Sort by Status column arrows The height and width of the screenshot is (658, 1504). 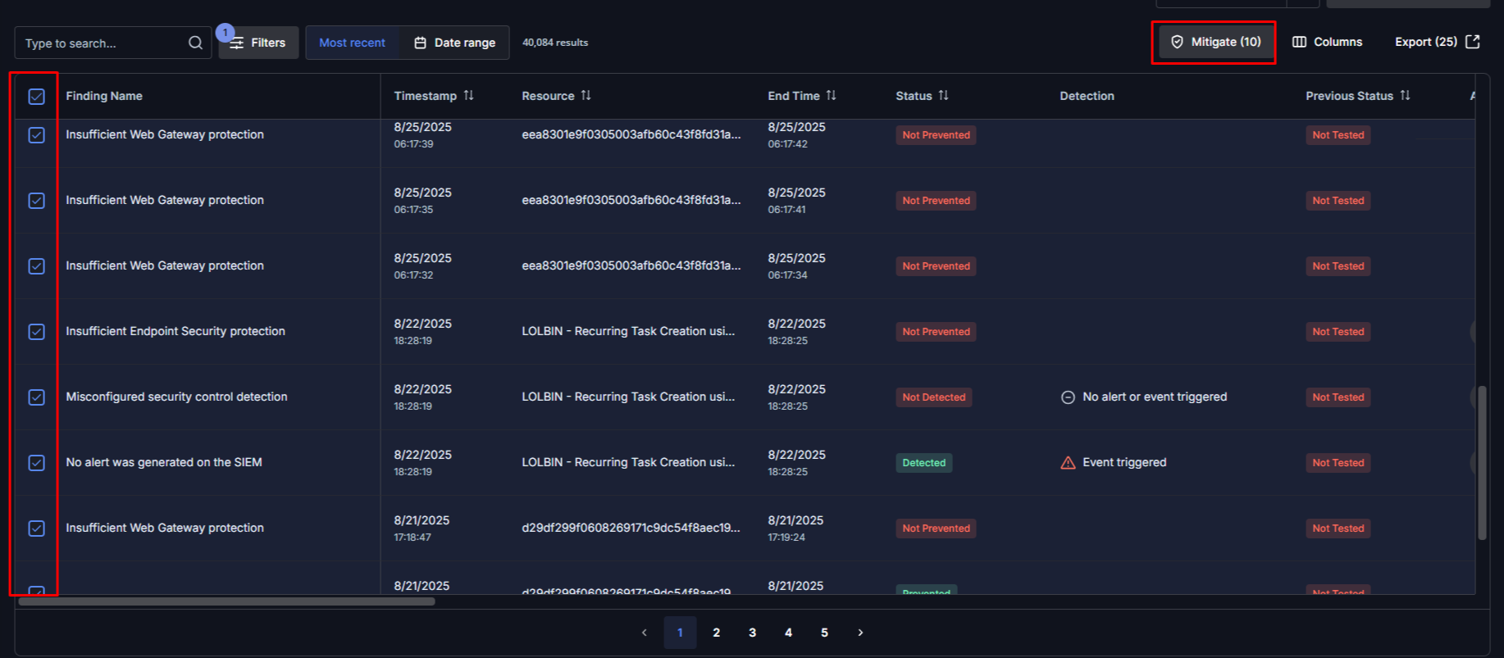click(943, 96)
